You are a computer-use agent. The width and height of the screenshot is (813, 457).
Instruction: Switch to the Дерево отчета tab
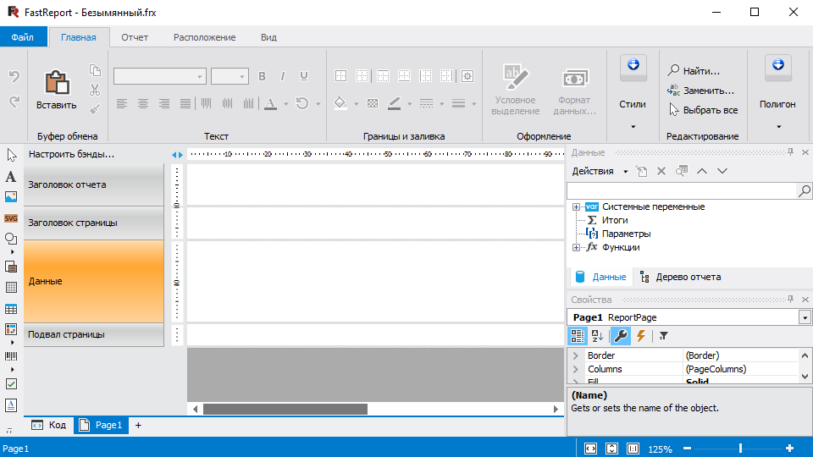click(x=679, y=277)
